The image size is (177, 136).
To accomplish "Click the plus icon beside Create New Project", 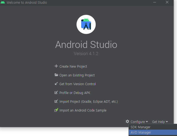I will click(x=56, y=66).
